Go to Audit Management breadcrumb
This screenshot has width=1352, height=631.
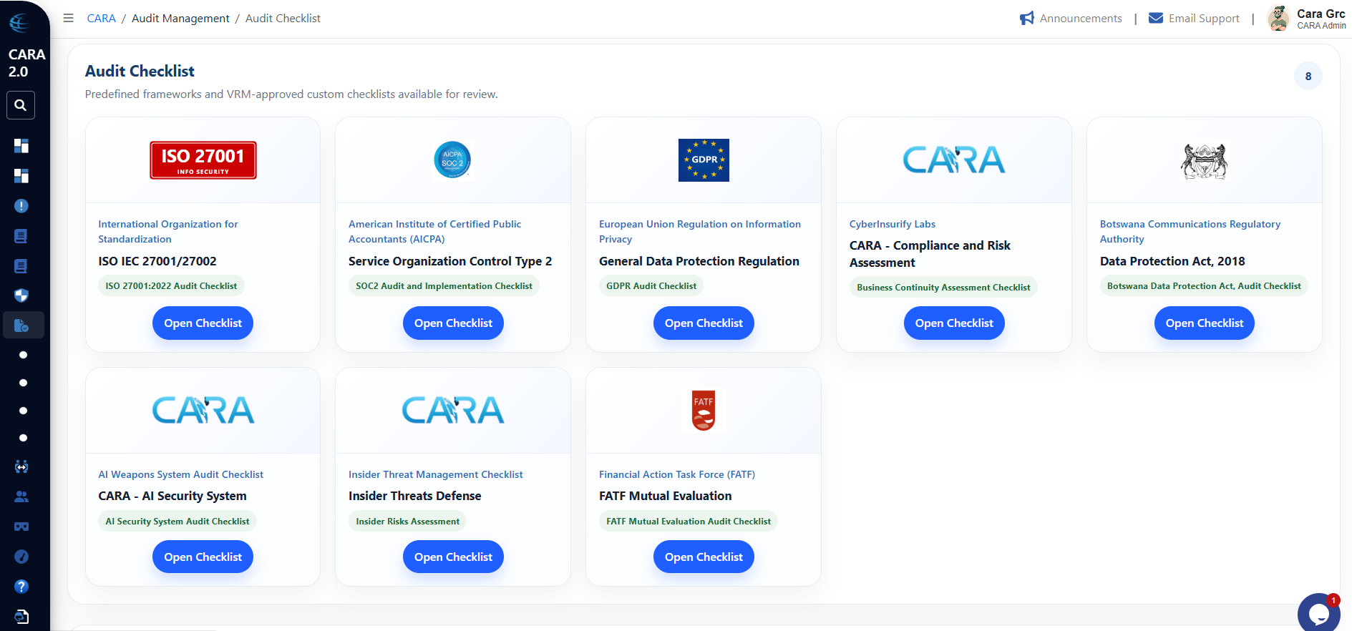point(180,18)
